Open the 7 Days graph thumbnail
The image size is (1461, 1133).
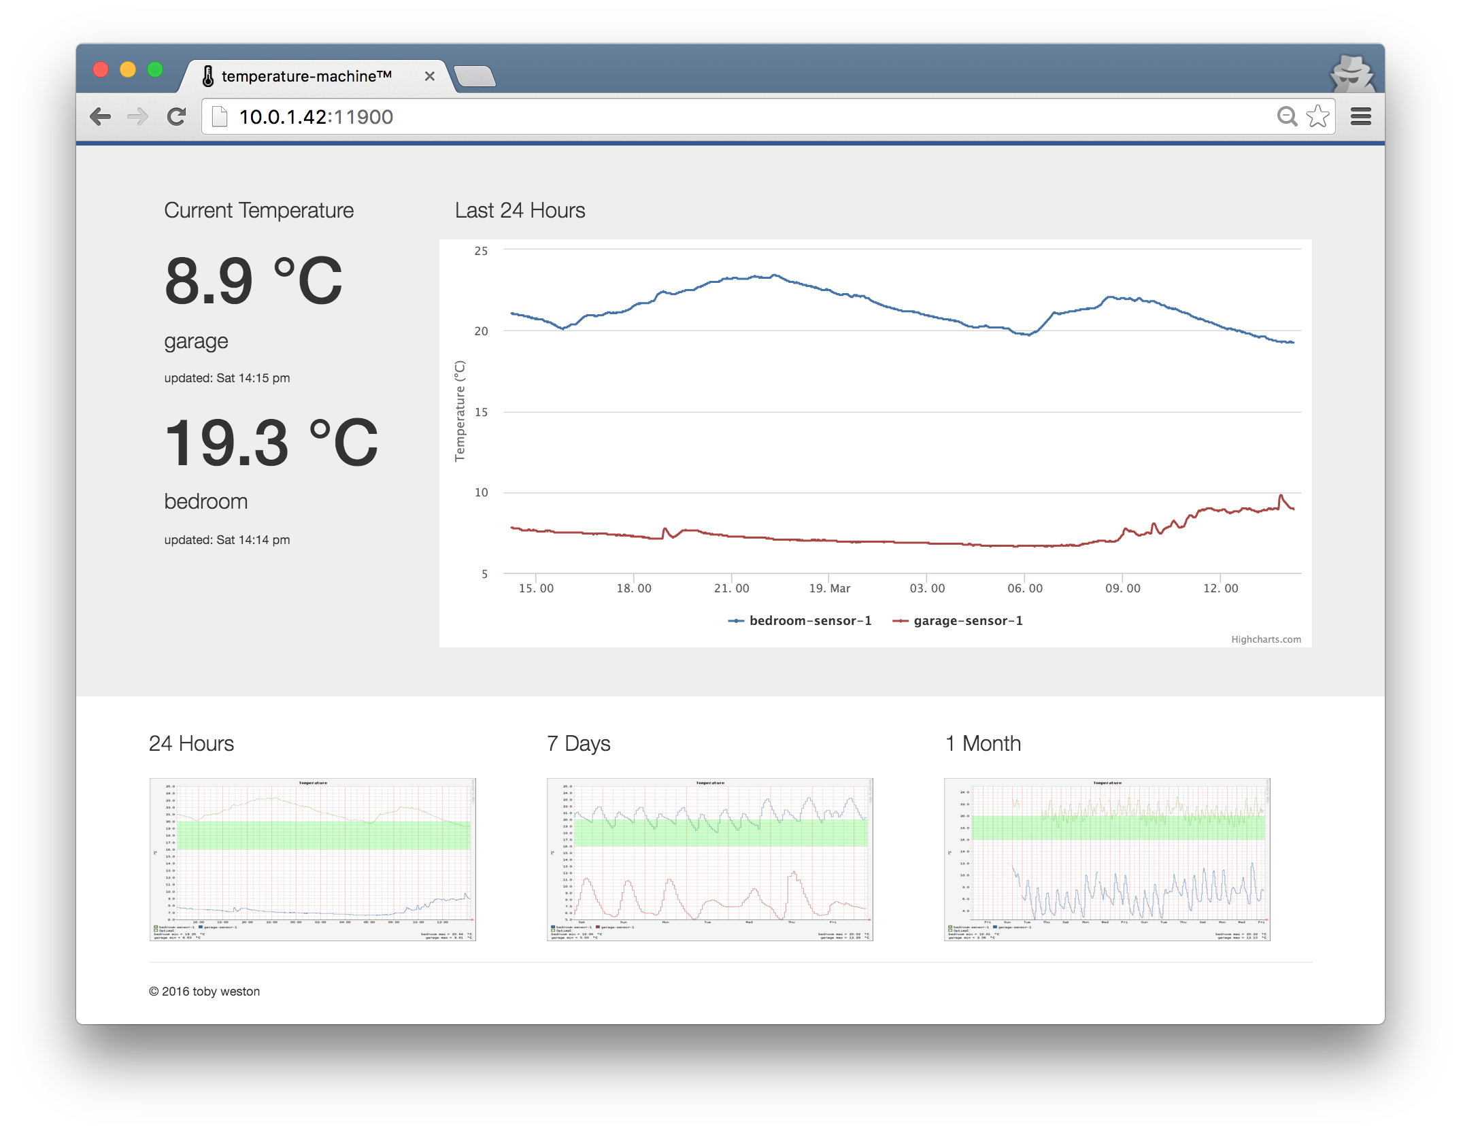pyautogui.click(x=709, y=860)
